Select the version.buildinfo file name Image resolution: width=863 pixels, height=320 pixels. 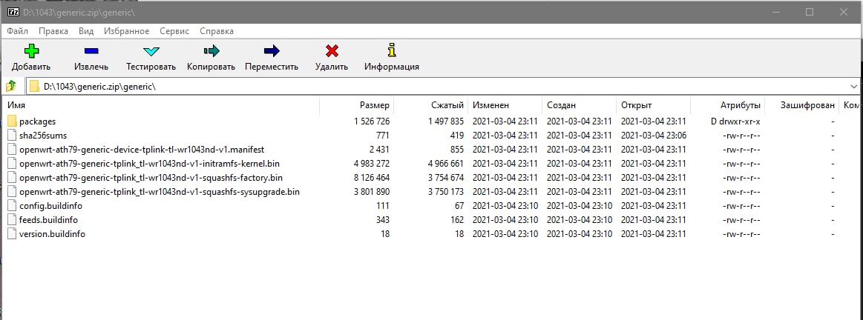tap(52, 233)
